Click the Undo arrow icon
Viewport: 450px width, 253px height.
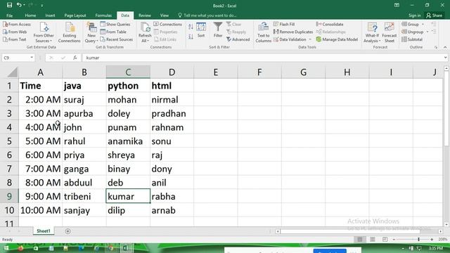click(19, 5)
